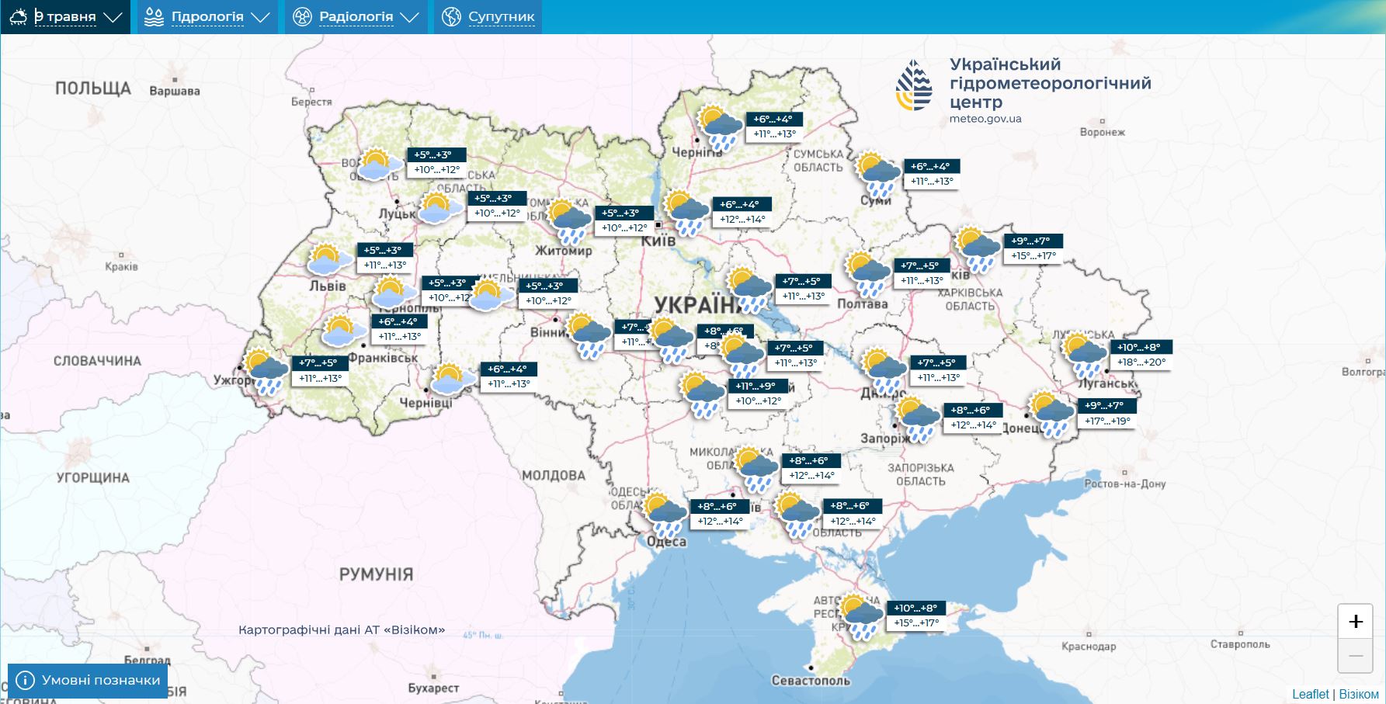Click the rain icon near Житомир
Viewport: 1386px width, 704px height.
click(x=570, y=221)
